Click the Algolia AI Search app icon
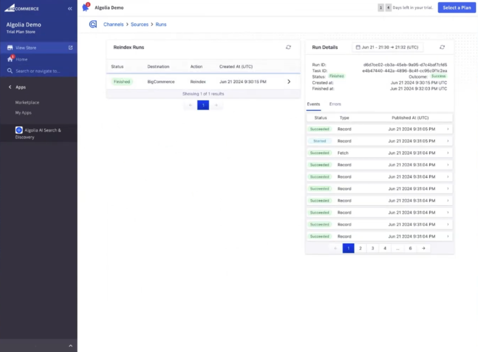 pos(19,130)
